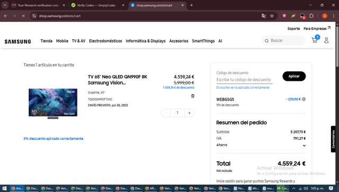Screen dimensions: 339x192
Task: Stop loading the page
Action: click(x=23, y=16)
